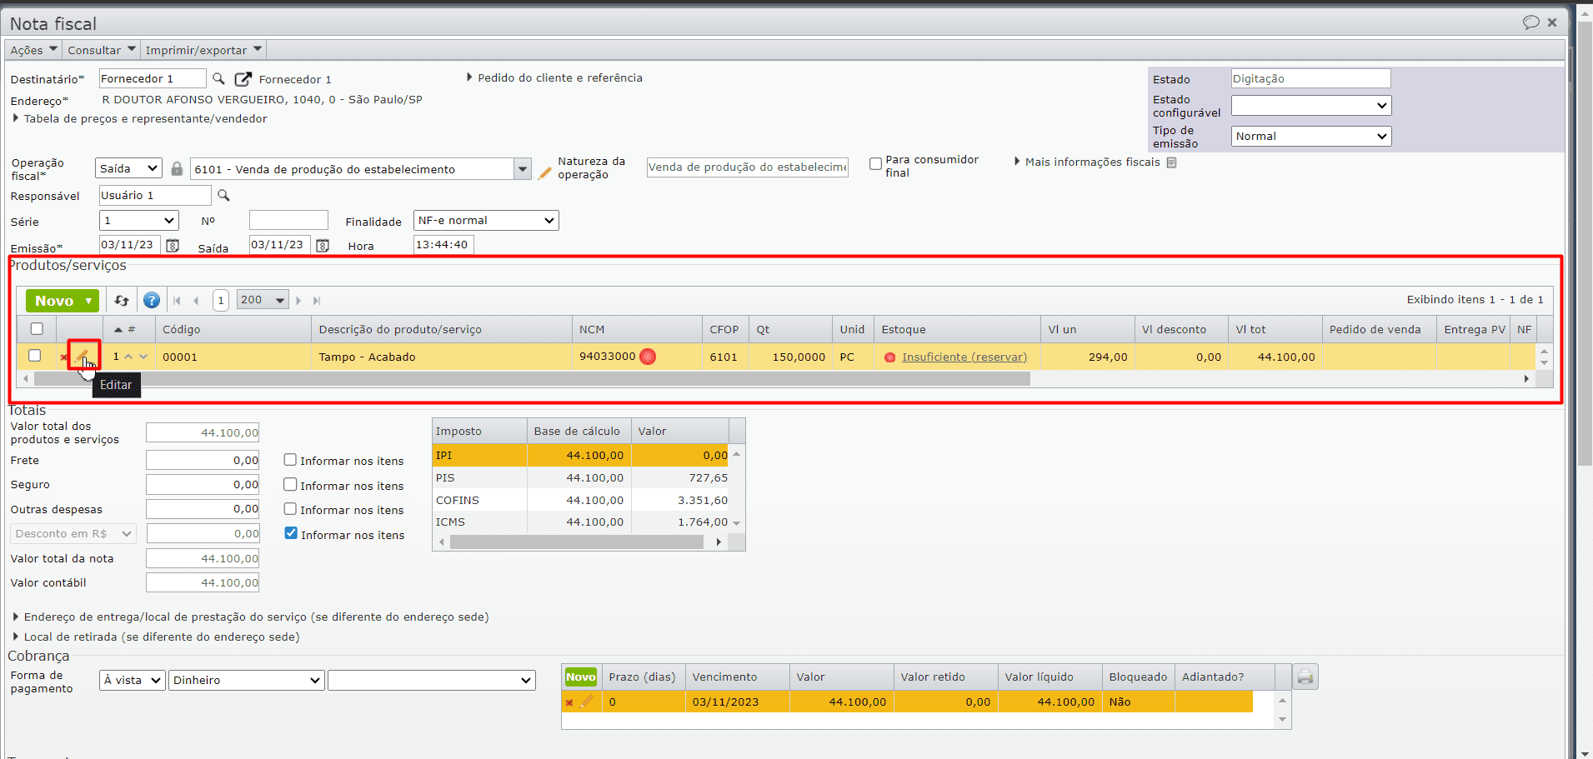
Task: Click the green Novo button in Produtos/serviços
Action: [63, 301]
